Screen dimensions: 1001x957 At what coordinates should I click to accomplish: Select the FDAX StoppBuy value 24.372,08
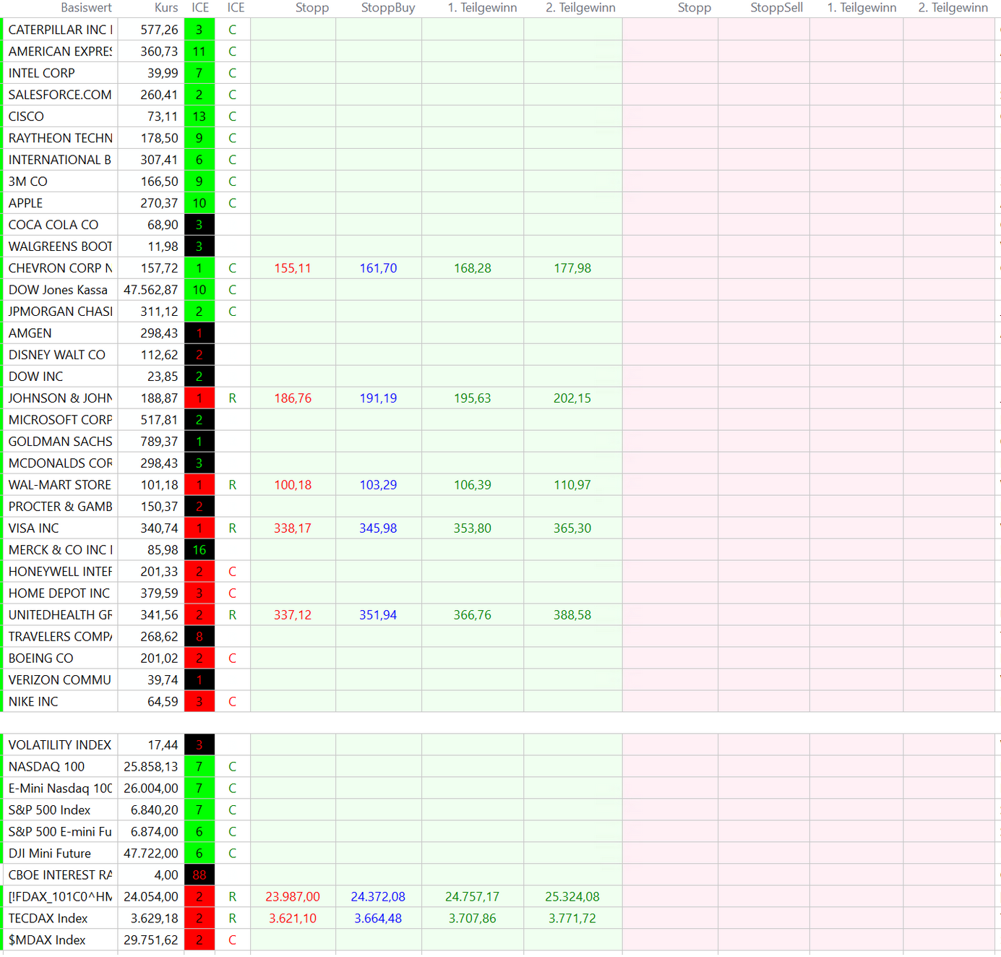pos(378,897)
